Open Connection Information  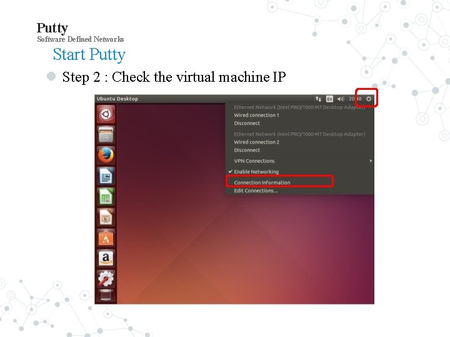coord(262,182)
